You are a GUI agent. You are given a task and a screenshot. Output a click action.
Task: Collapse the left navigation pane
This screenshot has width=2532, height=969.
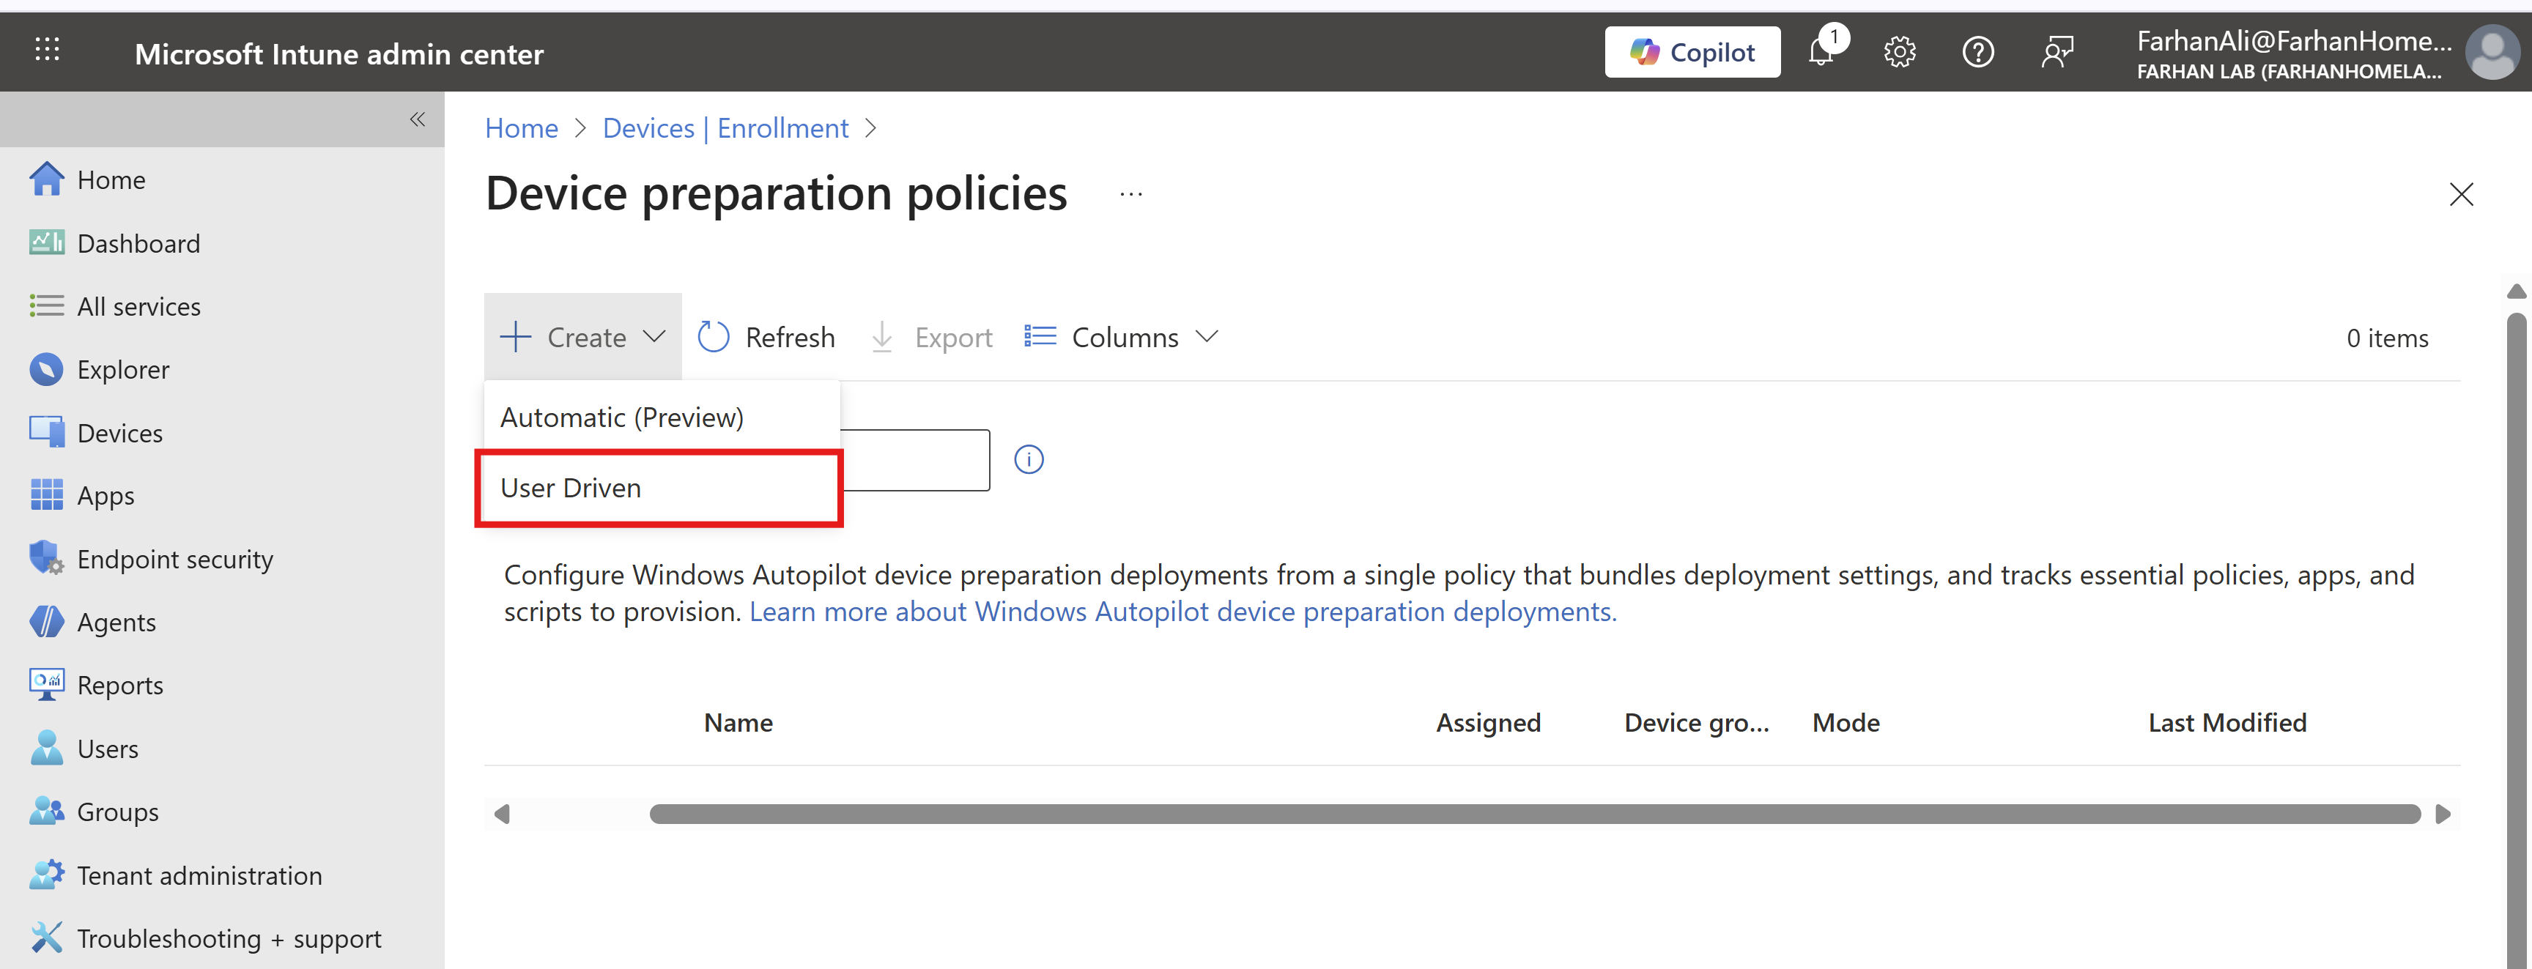pos(417,120)
